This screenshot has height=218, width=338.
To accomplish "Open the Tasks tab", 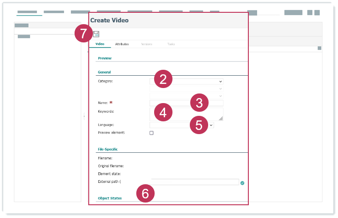I will click(171, 44).
